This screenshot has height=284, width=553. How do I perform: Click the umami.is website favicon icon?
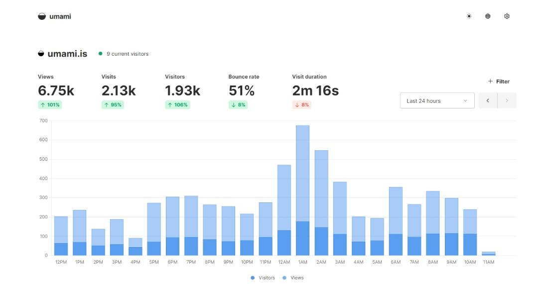(41, 54)
